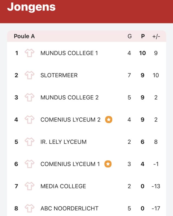Click the +/- goal difference column header
This screenshot has width=173, height=216.
[x=156, y=36]
